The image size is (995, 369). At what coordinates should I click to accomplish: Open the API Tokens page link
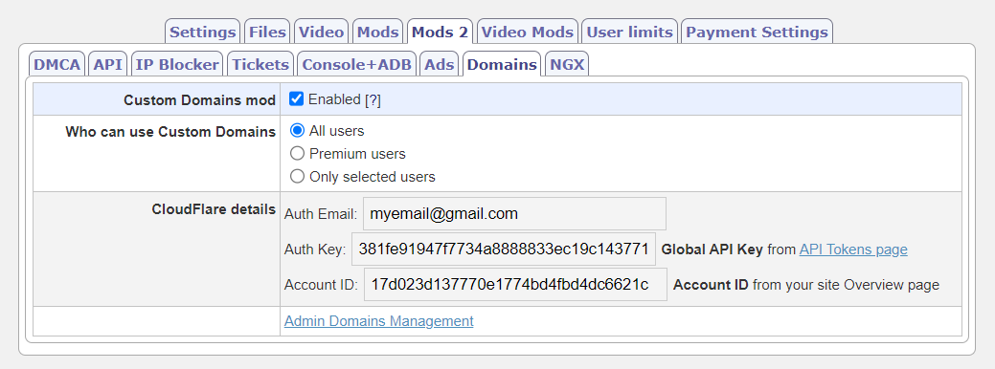(853, 250)
